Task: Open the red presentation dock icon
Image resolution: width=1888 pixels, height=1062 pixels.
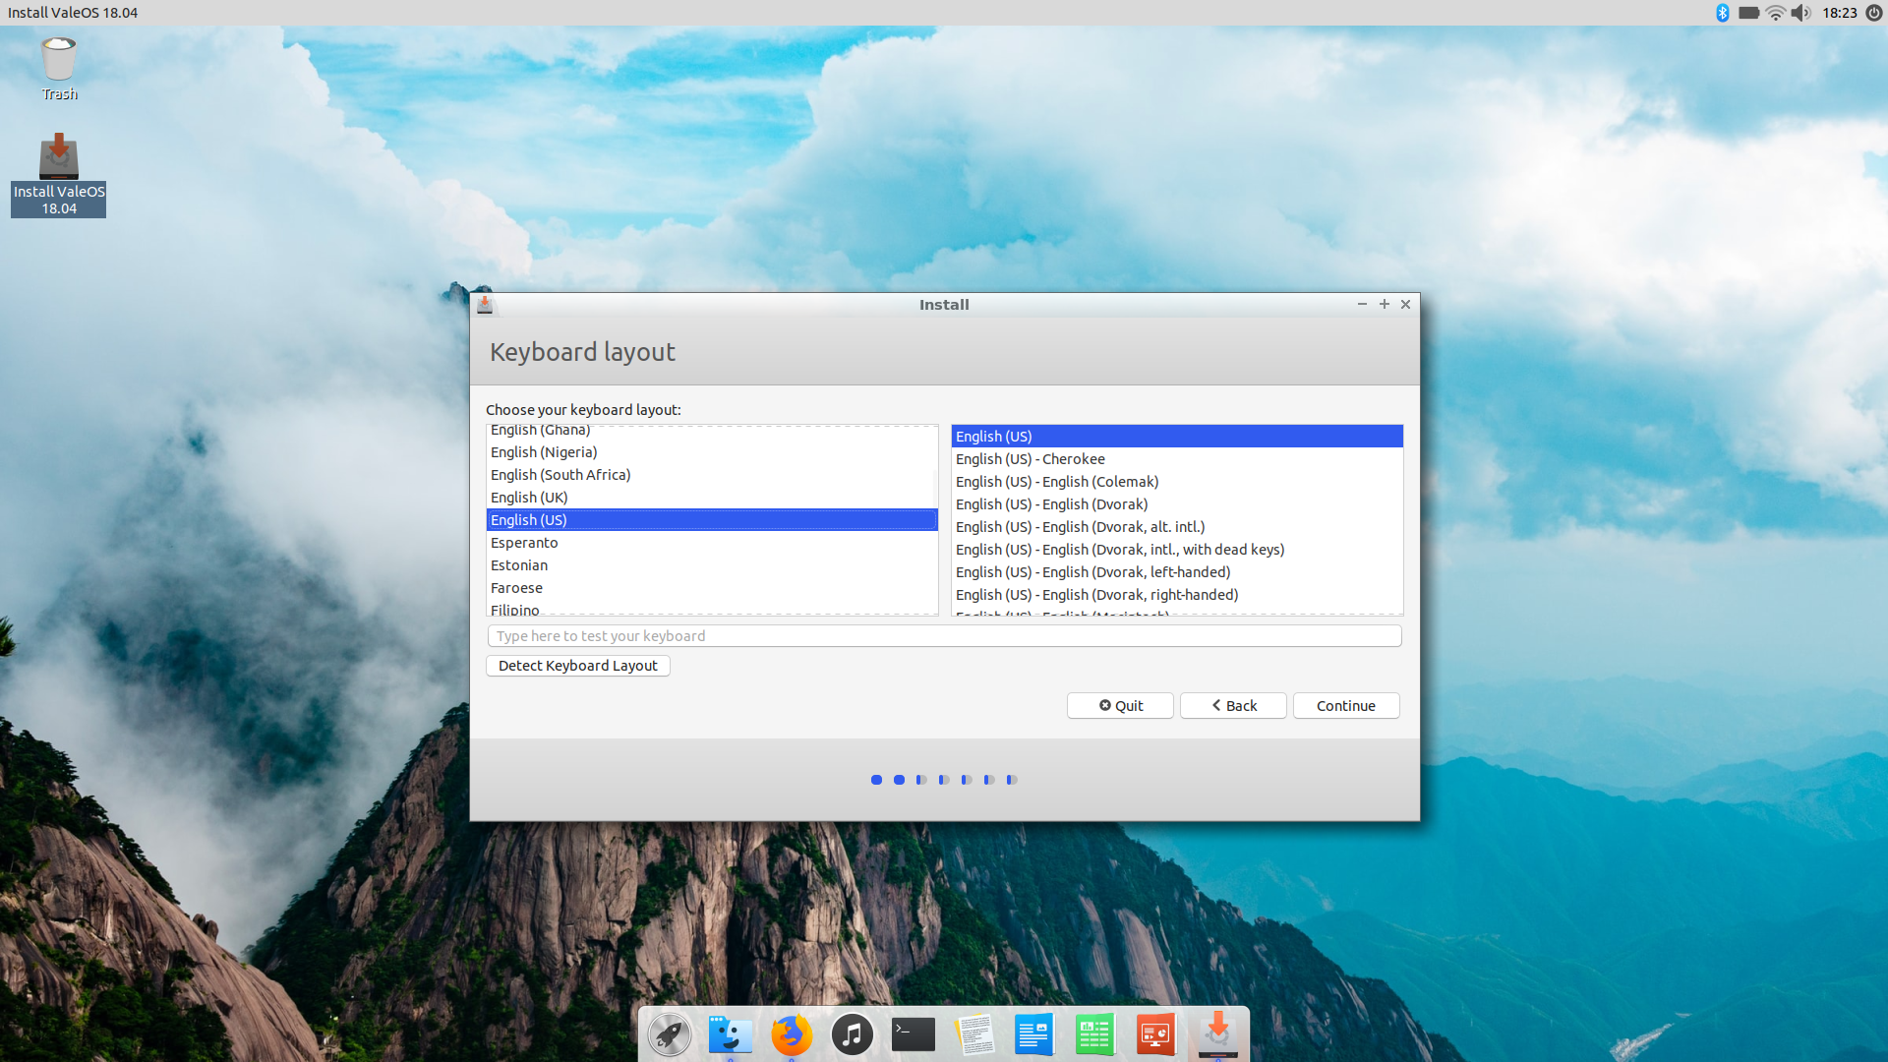Action: tap(1156, 1034)
